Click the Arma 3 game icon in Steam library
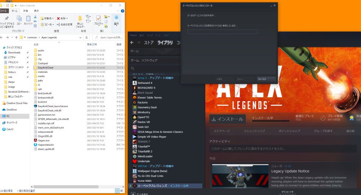The height and width of the screenshot is (195, 361). 135,78
